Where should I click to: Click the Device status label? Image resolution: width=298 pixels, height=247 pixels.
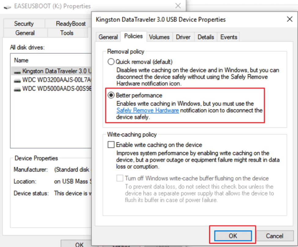pyautogui.click(x=31, y=193)
